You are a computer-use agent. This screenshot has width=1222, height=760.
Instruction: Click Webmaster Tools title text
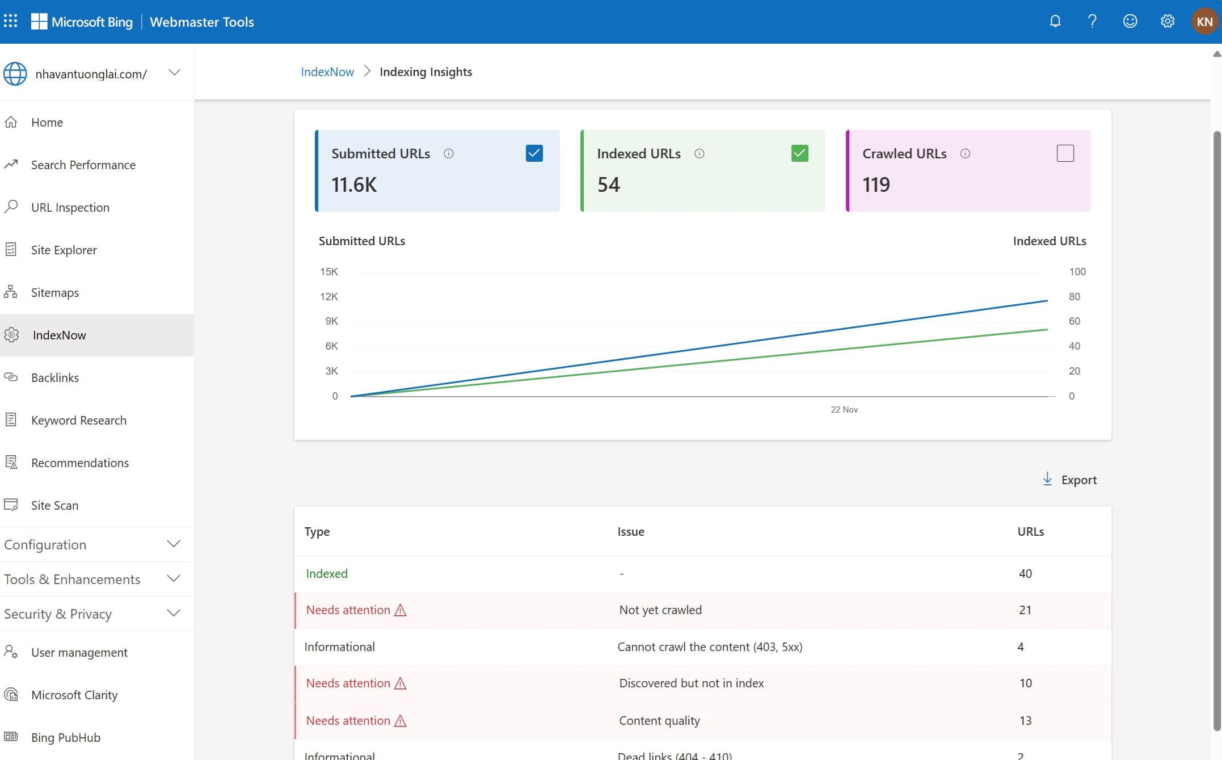pos(201,22)
